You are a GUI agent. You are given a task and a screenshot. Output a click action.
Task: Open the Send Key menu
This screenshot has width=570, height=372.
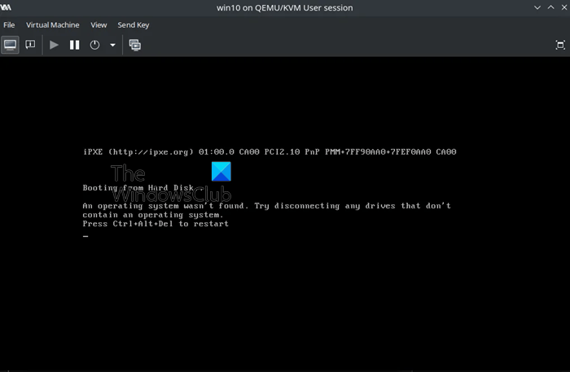(134, 25)
